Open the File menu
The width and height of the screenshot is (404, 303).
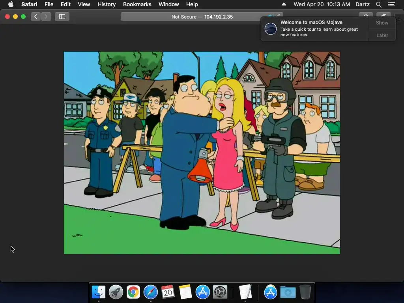49,4
